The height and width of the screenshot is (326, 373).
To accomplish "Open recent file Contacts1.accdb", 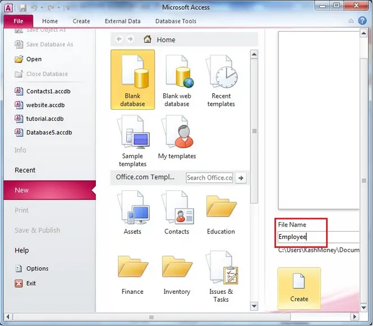I will 42,91.
